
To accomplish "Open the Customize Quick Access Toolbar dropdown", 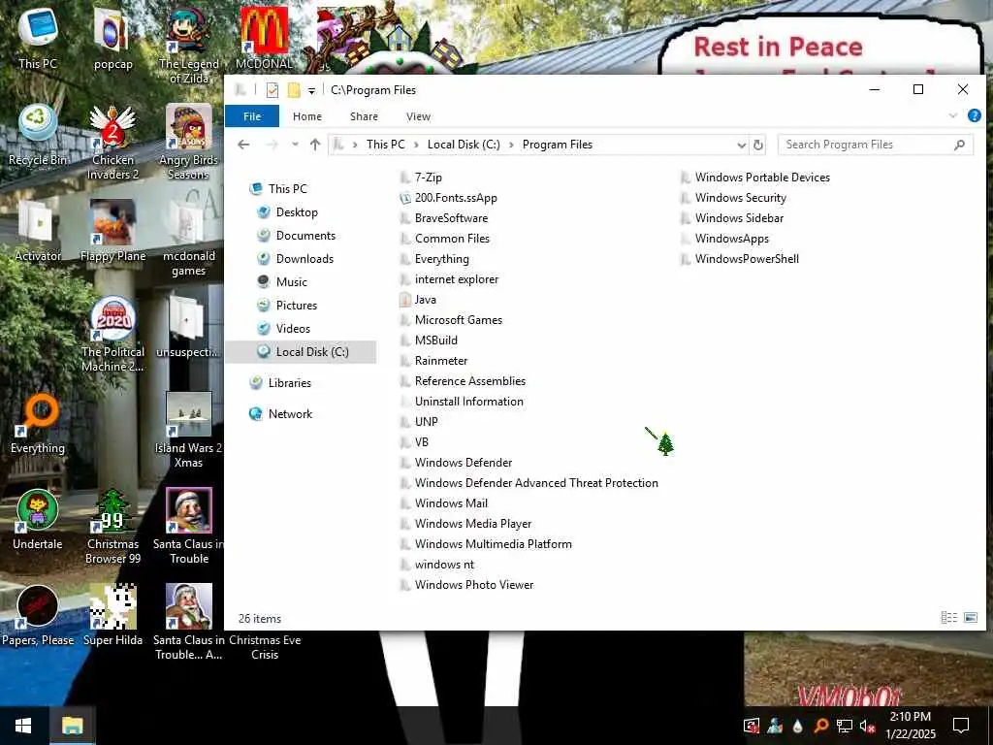I will click(x=311, y=90).
